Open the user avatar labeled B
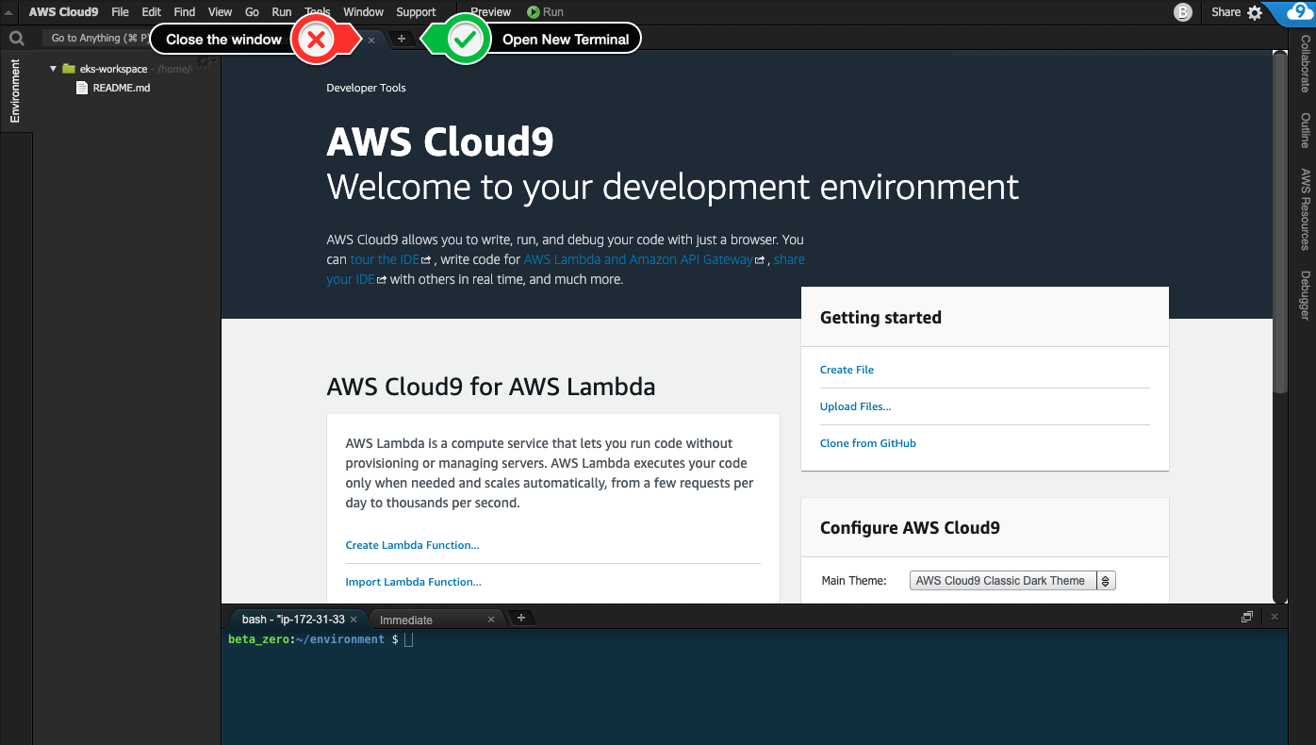The height and width of the screenshot is (745, 1316). (1182, 12)
